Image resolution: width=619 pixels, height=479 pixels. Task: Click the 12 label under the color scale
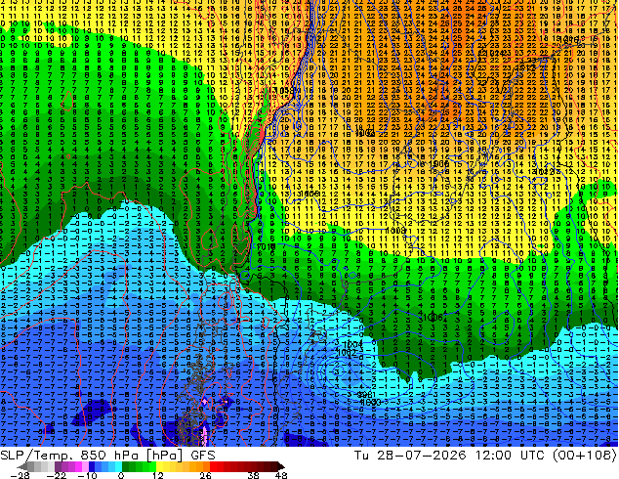pyautogui.click(x=158, y=475)
